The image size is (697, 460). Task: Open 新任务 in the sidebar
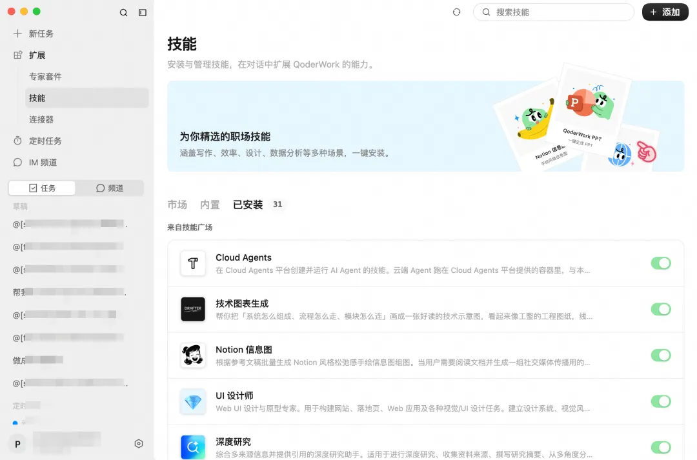(41, 34)
